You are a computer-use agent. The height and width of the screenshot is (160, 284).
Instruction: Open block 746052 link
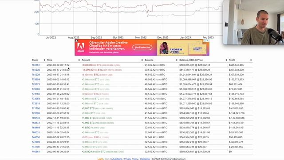pos(35,137)
